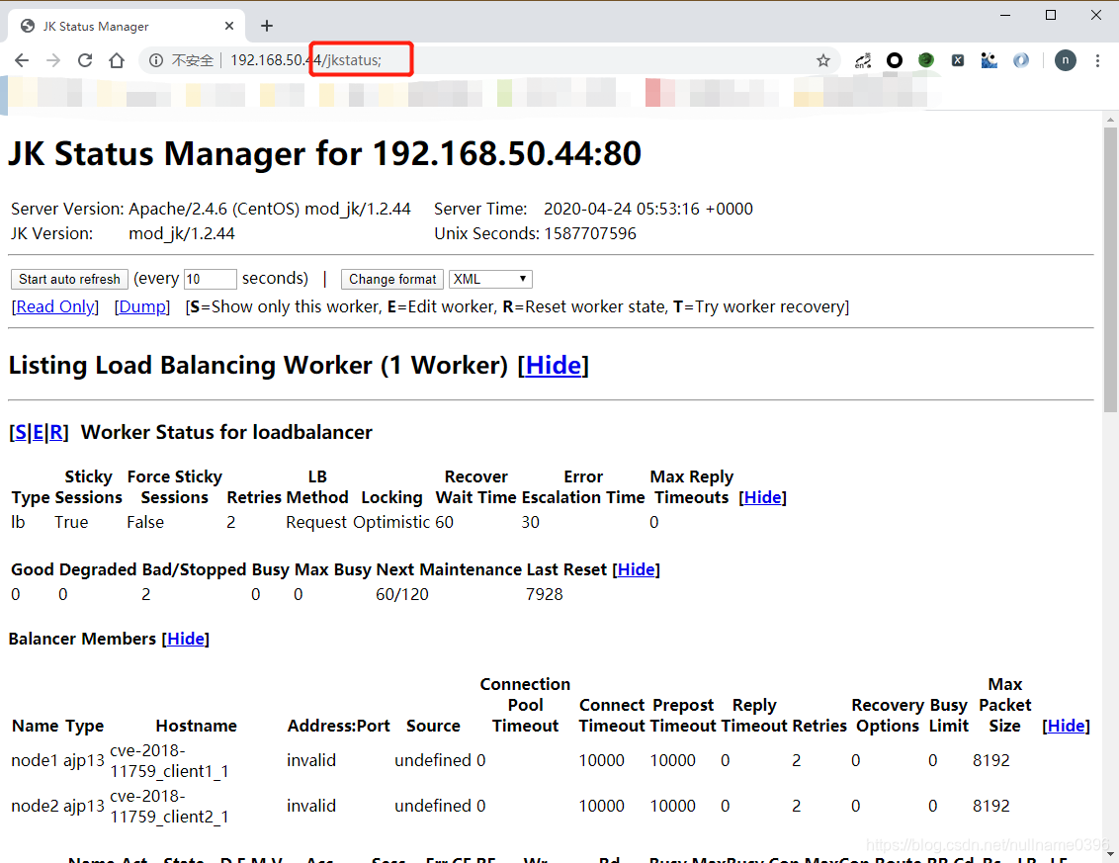Image resolution: width=1119 pixels, height=863 pixels.
Task: Open the Chrome three-dot menu
Action: click(x=1097, y=60)
